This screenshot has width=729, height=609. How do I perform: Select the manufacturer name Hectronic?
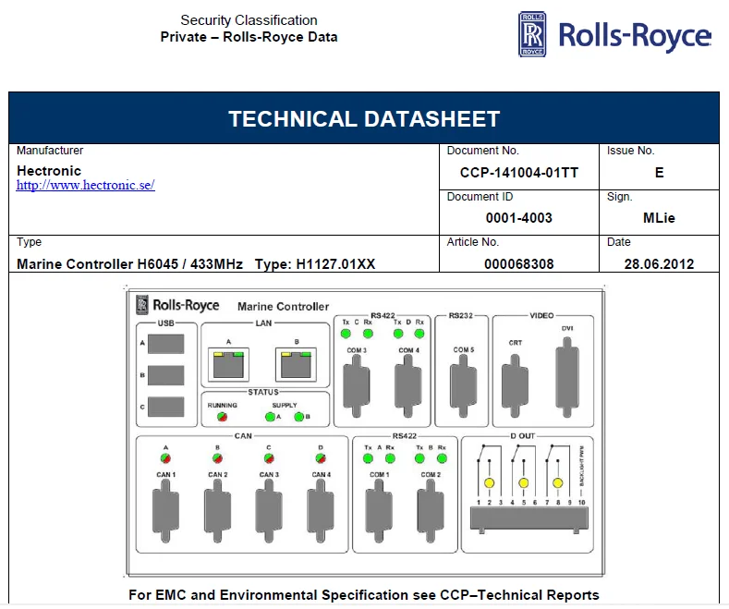click(49, 171)
